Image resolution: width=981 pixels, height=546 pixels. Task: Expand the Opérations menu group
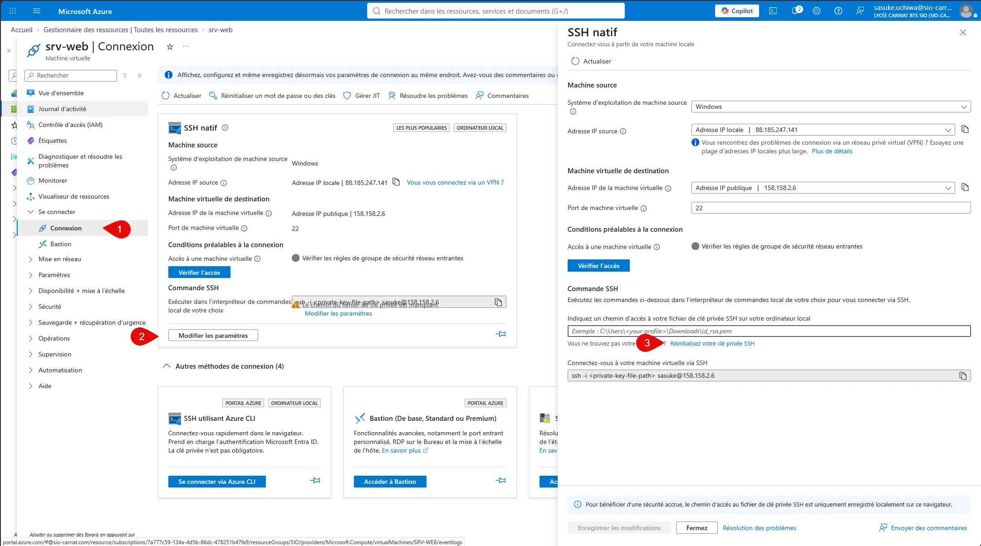pos(30,339)
